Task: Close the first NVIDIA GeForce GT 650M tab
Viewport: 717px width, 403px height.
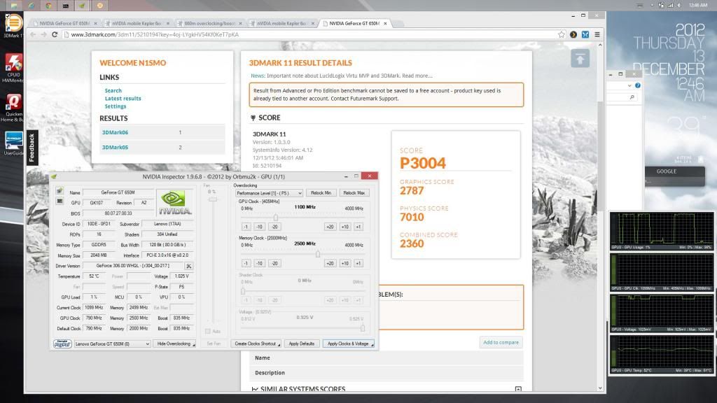Action: [95, 23]
